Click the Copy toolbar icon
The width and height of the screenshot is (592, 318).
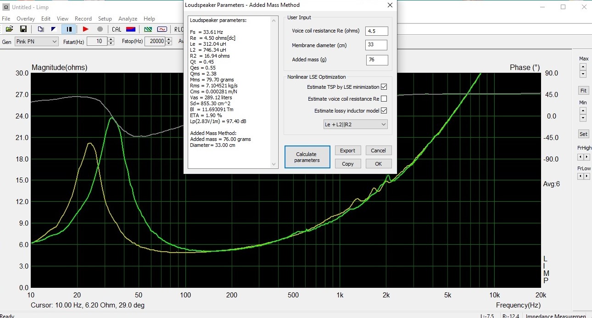coord(41,29)
